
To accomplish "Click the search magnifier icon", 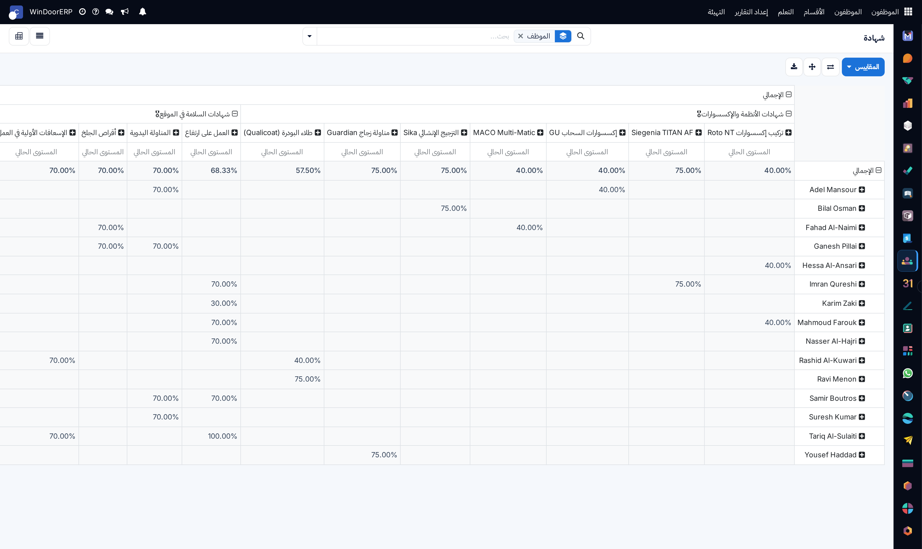I will pyautogui.click(x=581, y=36).
